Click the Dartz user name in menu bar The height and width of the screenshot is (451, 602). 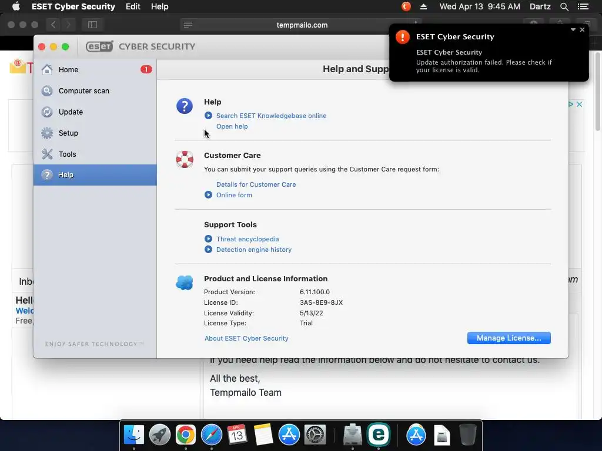click(540, 6)
